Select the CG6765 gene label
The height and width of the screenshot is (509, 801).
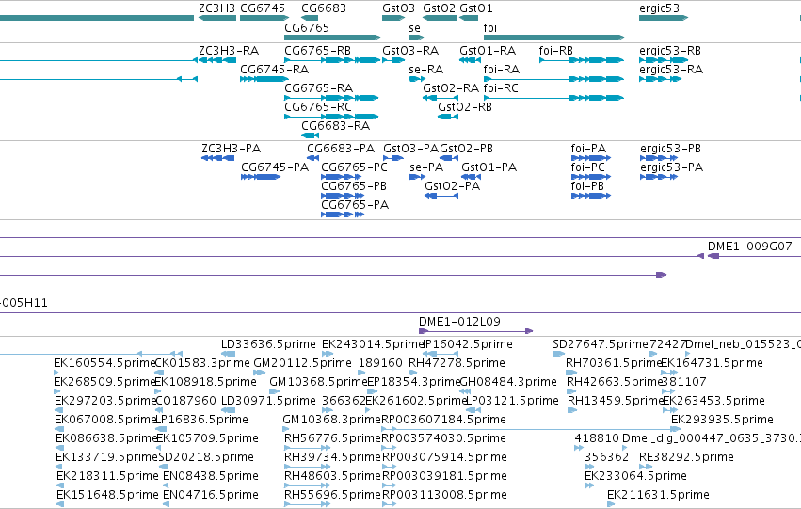click(x=307, y=27)
